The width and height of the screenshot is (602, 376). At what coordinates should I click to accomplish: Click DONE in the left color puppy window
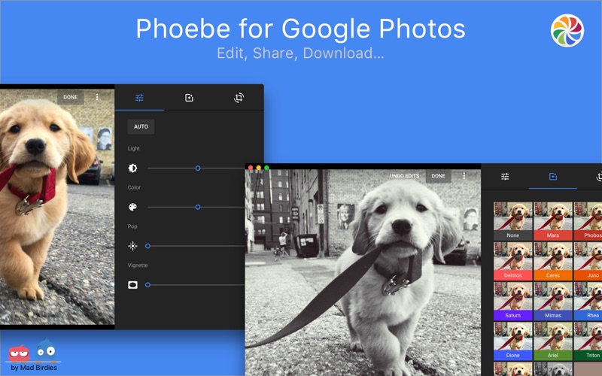click(70, 98)
